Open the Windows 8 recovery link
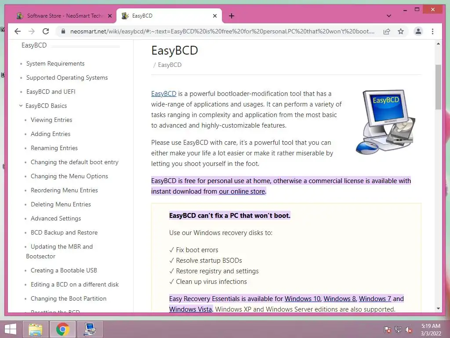The height and width of the screenshot is (338, 450). tap(340, 299)
